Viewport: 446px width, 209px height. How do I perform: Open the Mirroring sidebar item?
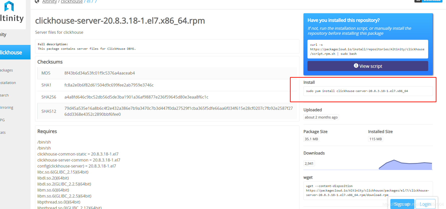tap(7, 107)
